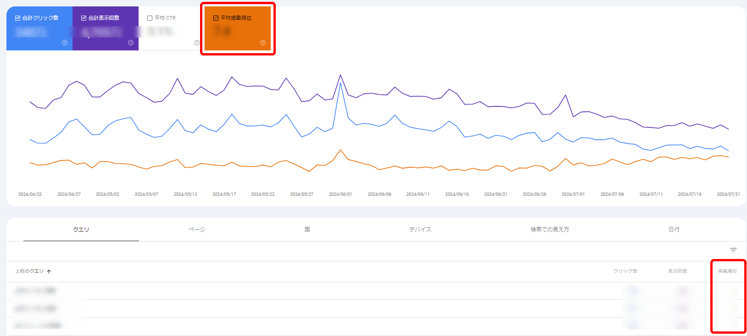Enable the 平均 CTR checkbox

[x=150, y=18]
